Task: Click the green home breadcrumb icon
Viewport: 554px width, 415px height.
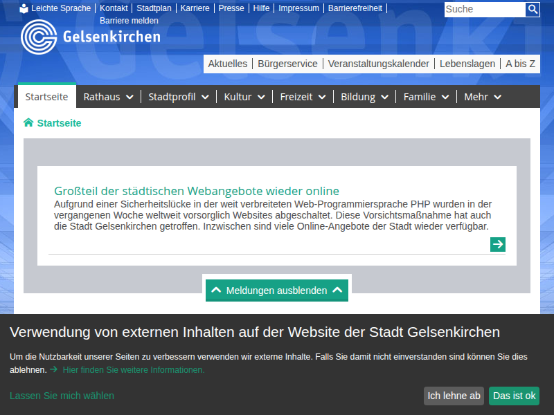Action: coord(28,123)
